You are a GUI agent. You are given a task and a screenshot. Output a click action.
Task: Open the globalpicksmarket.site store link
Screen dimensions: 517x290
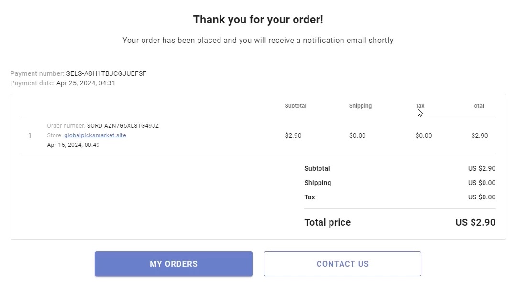click(95, 135)
